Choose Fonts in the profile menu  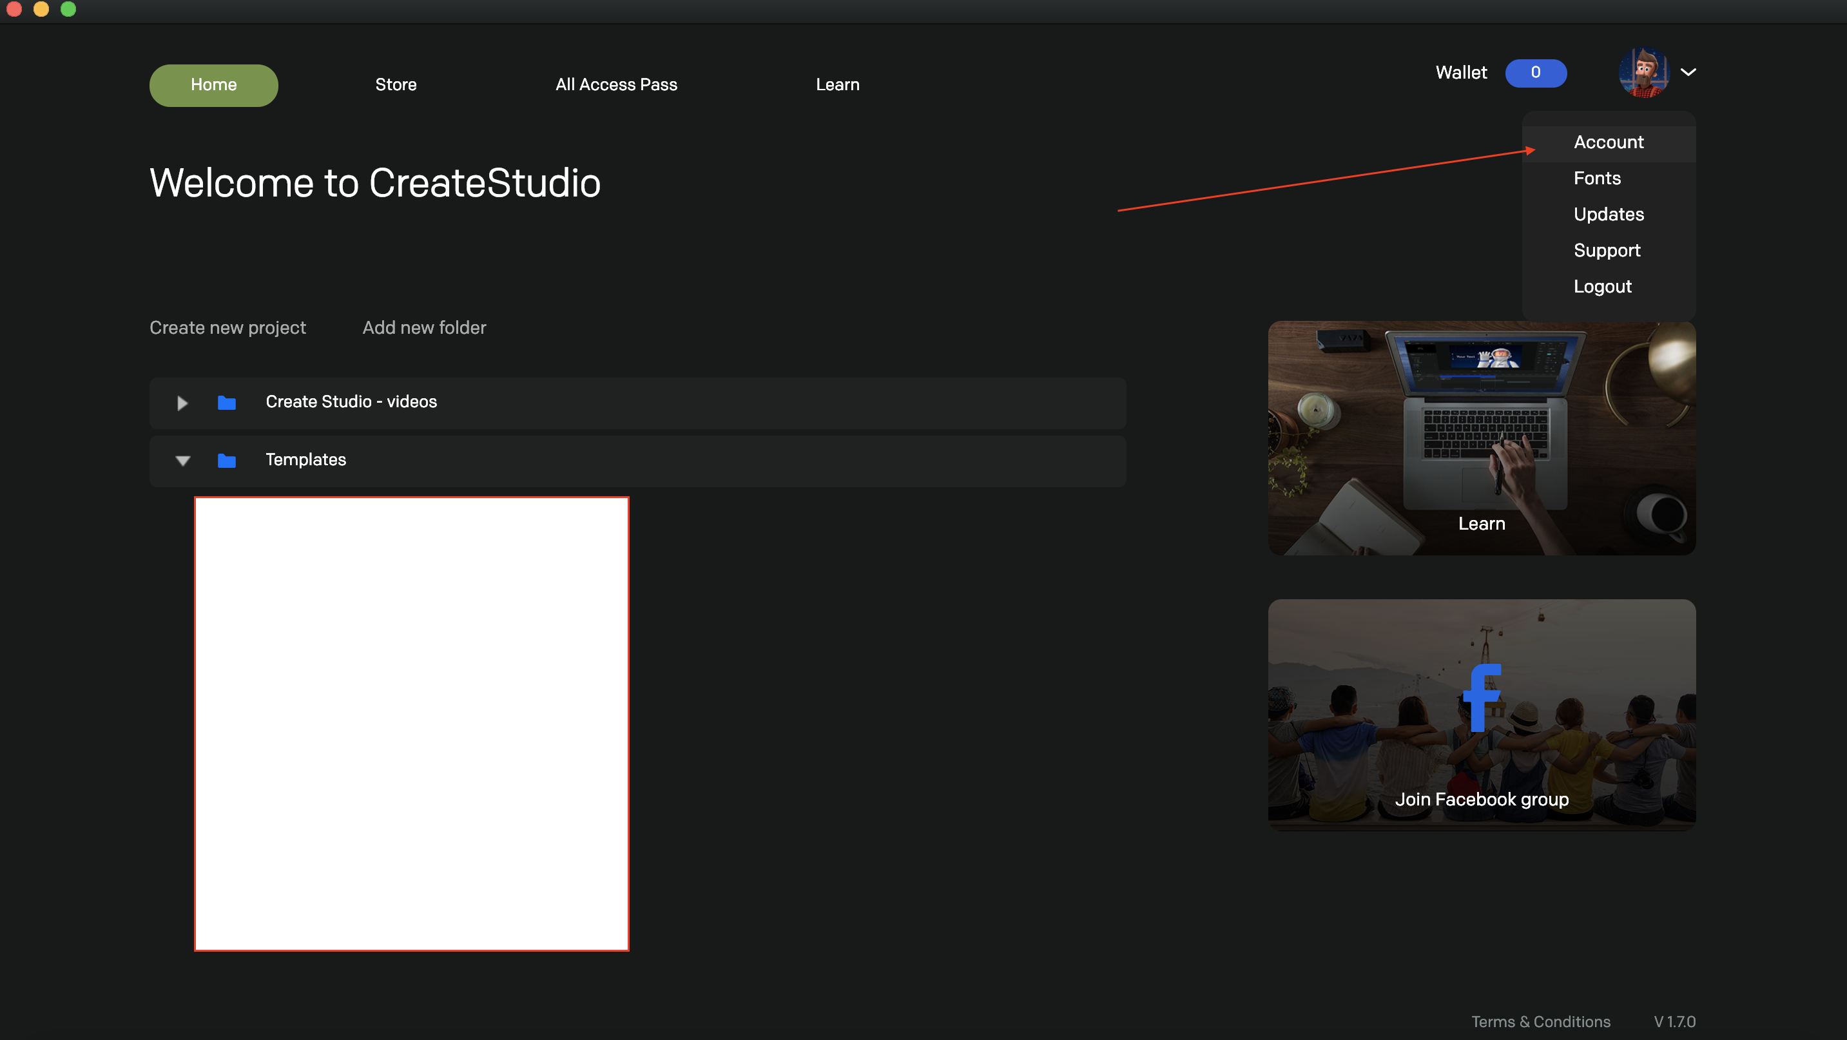(1597, 178)
